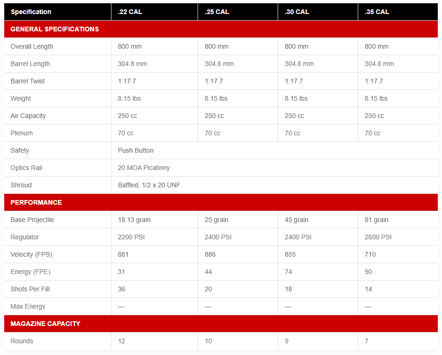Viewport: 442px width, 355px height.
Task: Click the 31 energy value
Action: coord(121,272)
